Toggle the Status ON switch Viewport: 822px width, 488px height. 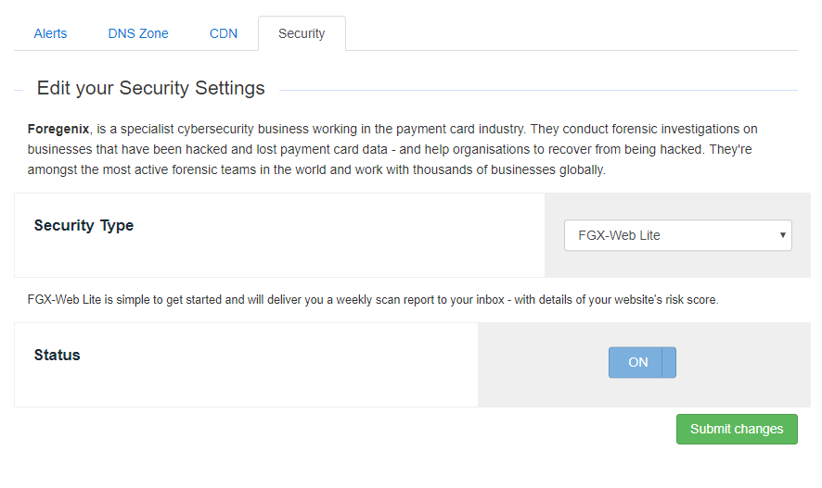[642, 362]
